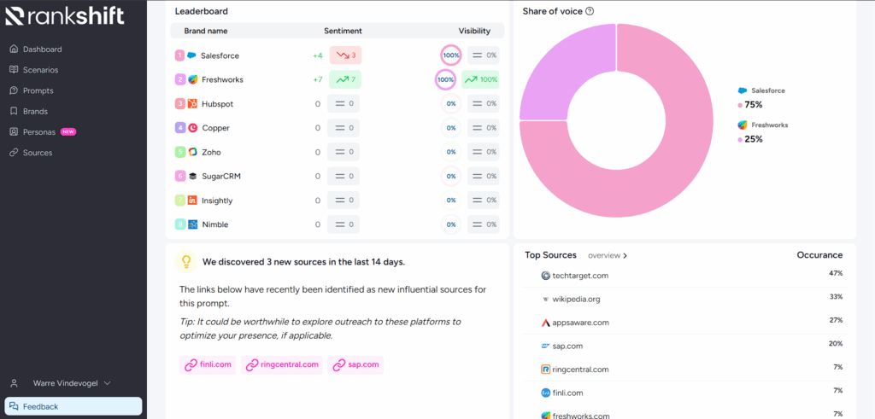Screen dimensions: 875x419
Task: Click the SugarCRM brand name
Action: (221, 176)
